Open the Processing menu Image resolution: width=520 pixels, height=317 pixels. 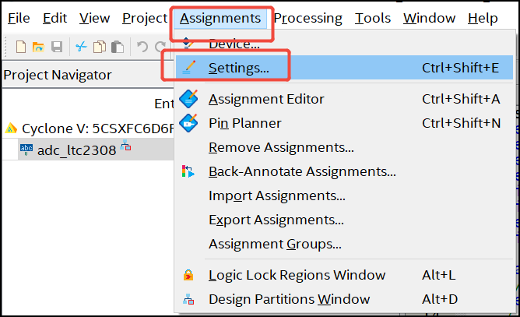[307, 18]
